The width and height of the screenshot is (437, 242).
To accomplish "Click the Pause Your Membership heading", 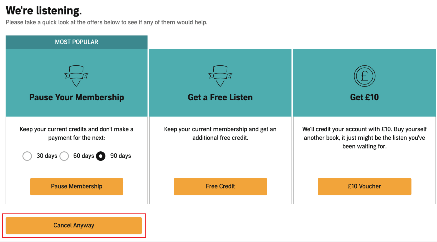I will [x=77, y=98].
